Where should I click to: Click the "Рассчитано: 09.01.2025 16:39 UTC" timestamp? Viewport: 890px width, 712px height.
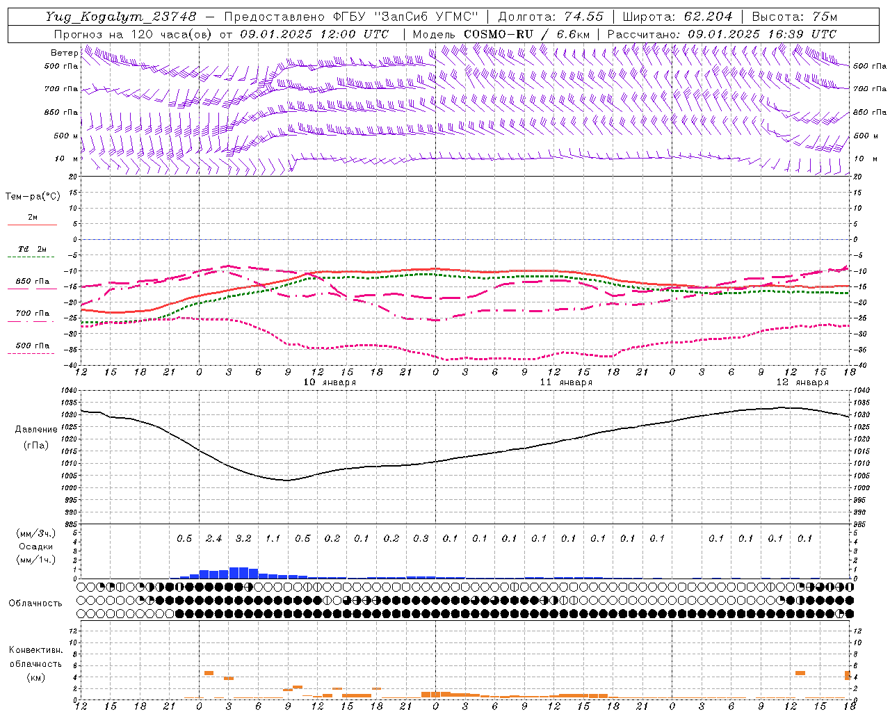722,34
